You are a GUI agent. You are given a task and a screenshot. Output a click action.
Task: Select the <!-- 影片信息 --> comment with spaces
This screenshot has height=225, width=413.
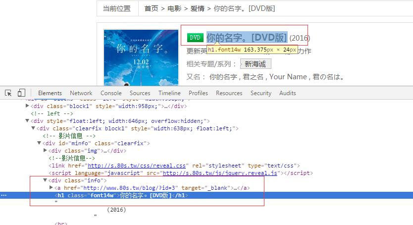69,136
